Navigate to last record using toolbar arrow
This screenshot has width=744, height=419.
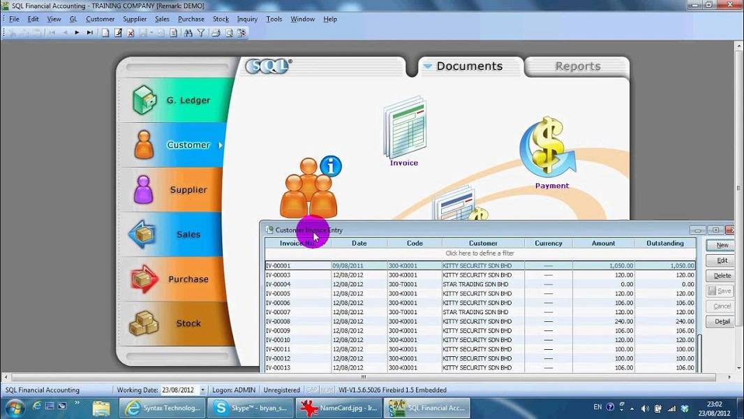pos(89,32)
